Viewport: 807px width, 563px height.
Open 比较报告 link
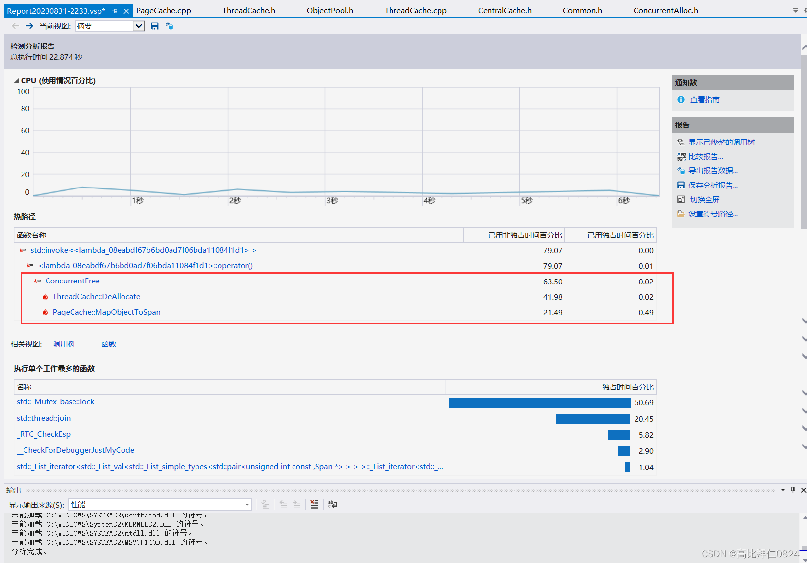click(x=706, y=157)
